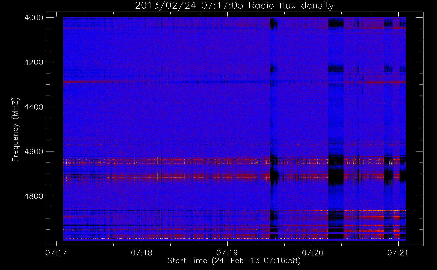Click the 07:18 time tick label
This screenshot has height=270, width=437.
pyautogui.click(x=142, y=253)
